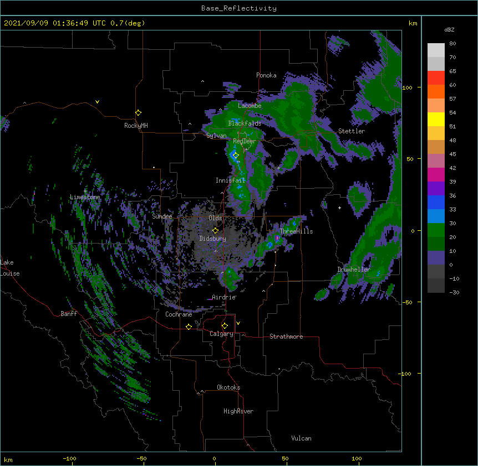
Task: Click the white caret marker east of Airdrie
Action: click(x=263, y=291)
